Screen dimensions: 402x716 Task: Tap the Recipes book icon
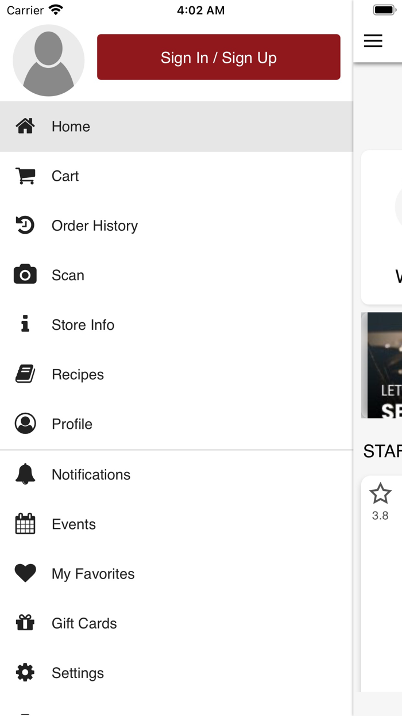[x=25, y=374]
